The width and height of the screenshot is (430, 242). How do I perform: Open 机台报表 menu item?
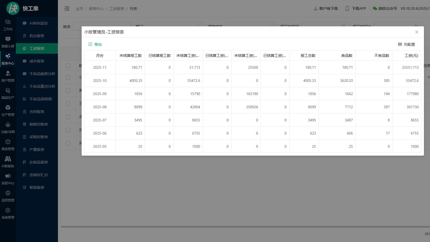click(x=37, y=36)
